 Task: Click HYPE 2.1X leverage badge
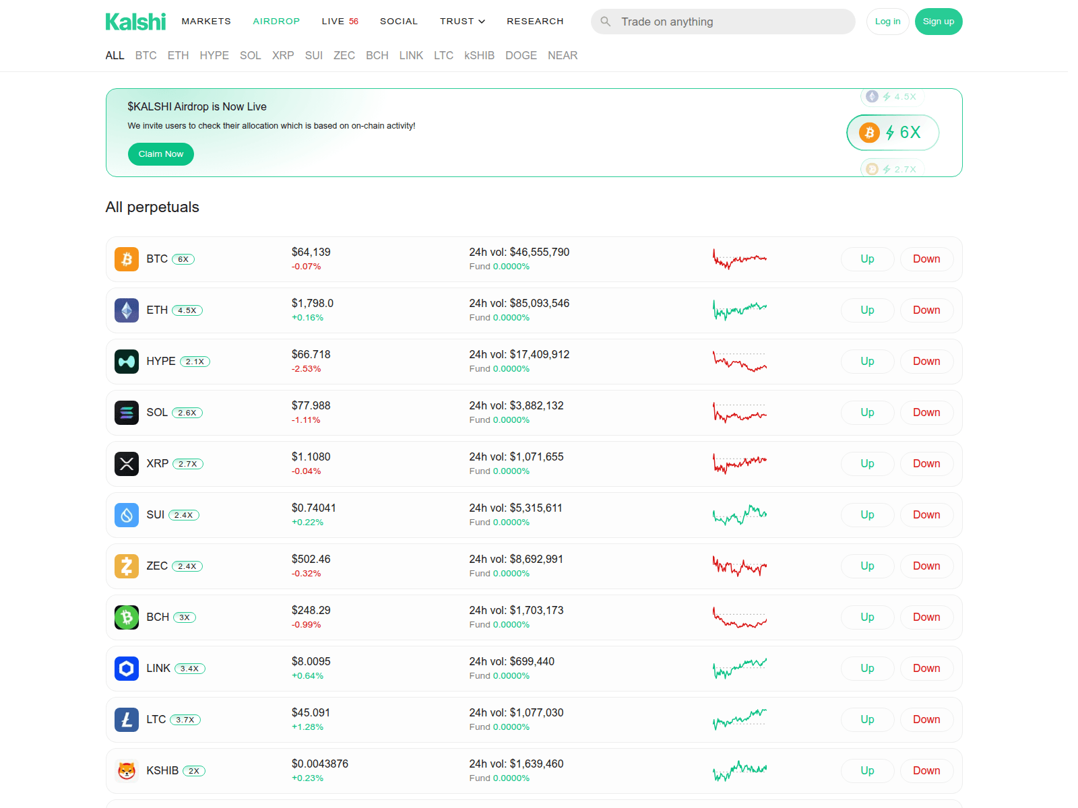pos(195,362)
